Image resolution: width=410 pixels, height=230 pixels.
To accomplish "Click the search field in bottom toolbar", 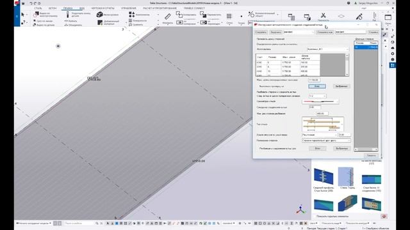I will coord(79,224).
